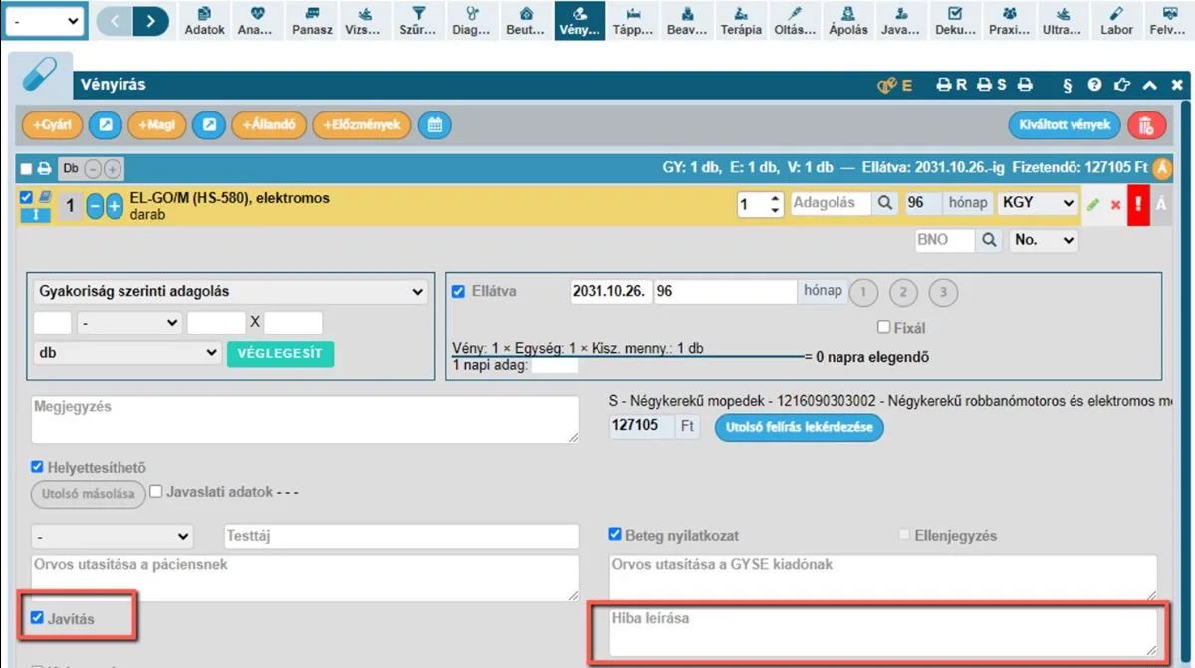Image resolution: width=1195 pixels, height=668 pixels.
Task: Open the Adatok tab
Action: pyautogui.click(x=204, y=20)
